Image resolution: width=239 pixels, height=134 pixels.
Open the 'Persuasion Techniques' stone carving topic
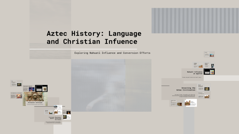pos(35,99)
